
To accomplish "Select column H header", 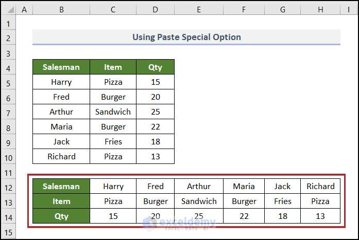I will pos(320,10).
